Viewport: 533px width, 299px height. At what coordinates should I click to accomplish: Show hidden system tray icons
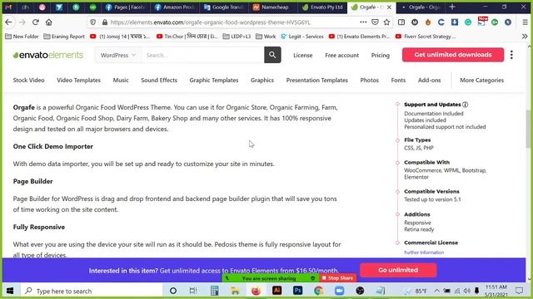436,291
